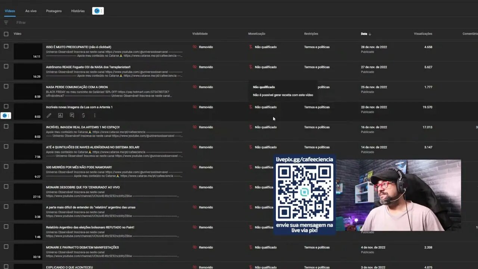Click crossed-dollar icon for MONARK E PAVINATTO row

[251, 247]
